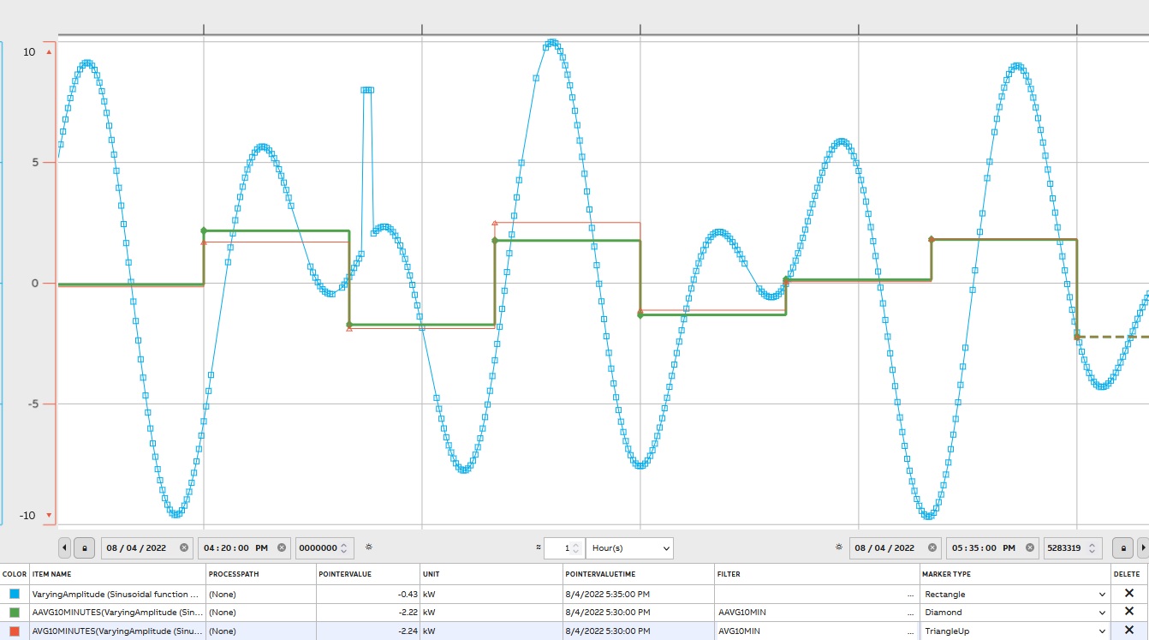
Task: Click the sun icon beside the end date
Action: click(x=838, y=547)
